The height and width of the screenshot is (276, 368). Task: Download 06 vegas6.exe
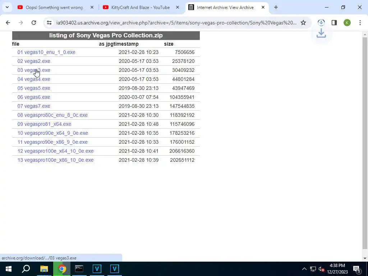coord(33,97)
